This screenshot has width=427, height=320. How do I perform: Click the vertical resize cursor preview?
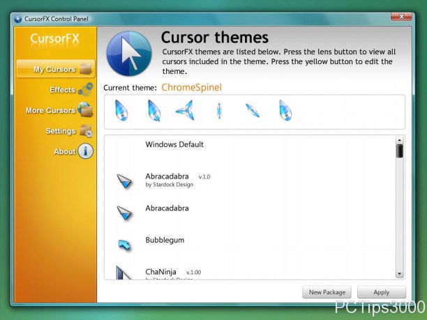219,111
